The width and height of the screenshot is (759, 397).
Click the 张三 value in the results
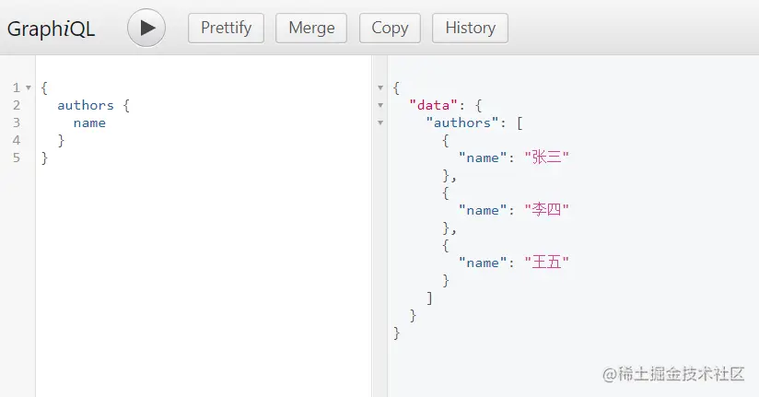point(547,158)
